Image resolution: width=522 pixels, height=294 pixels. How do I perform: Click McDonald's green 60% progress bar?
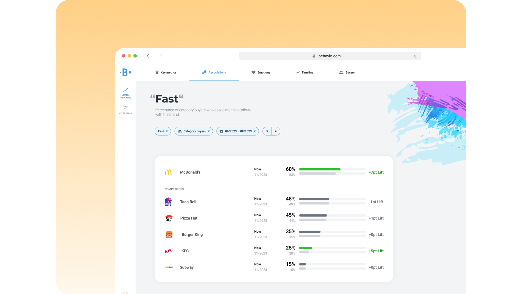point(320,169)
